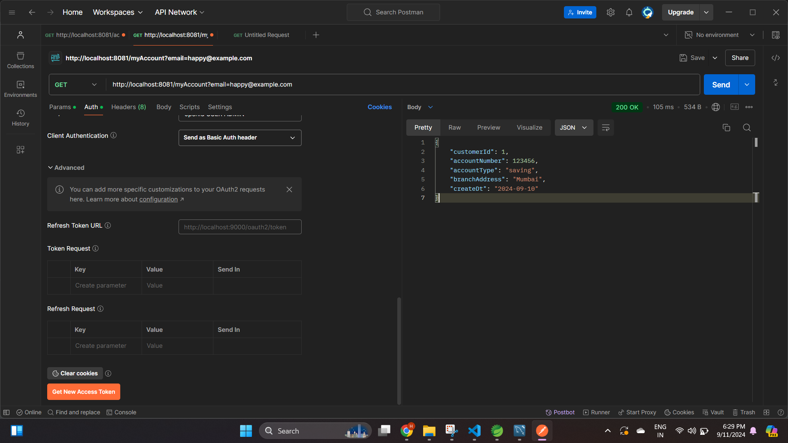Open the Vault from status bar
Image resolution: width=788 pixels, height=443 pixels.
(x=713, y=412)
